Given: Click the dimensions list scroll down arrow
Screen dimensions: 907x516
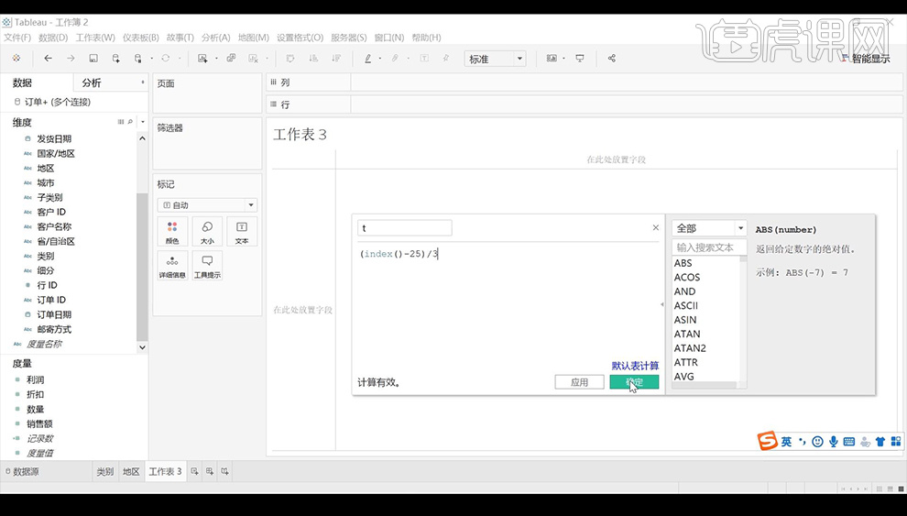Looking at the screenshot, I should pyautogui.click(x=142, y=347).
